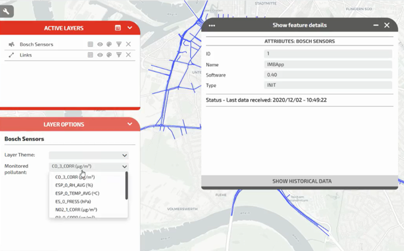
Task: Remove the Links layer
Action: pos(128,55)
